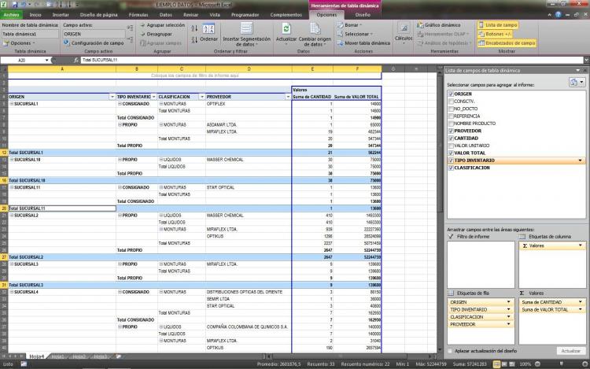Open Gráfico dinámico tool
This screenshot has height=369, width=590.
439,25
